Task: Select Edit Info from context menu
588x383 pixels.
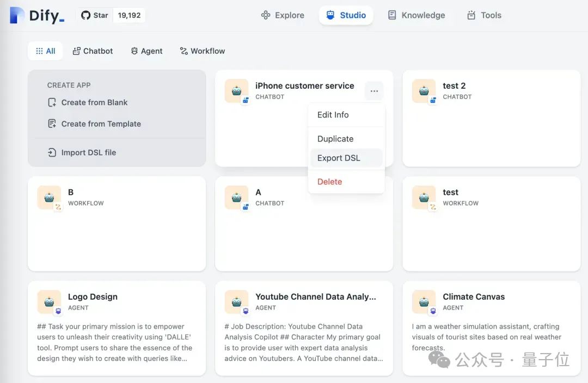Action: (x=333, y=115)
